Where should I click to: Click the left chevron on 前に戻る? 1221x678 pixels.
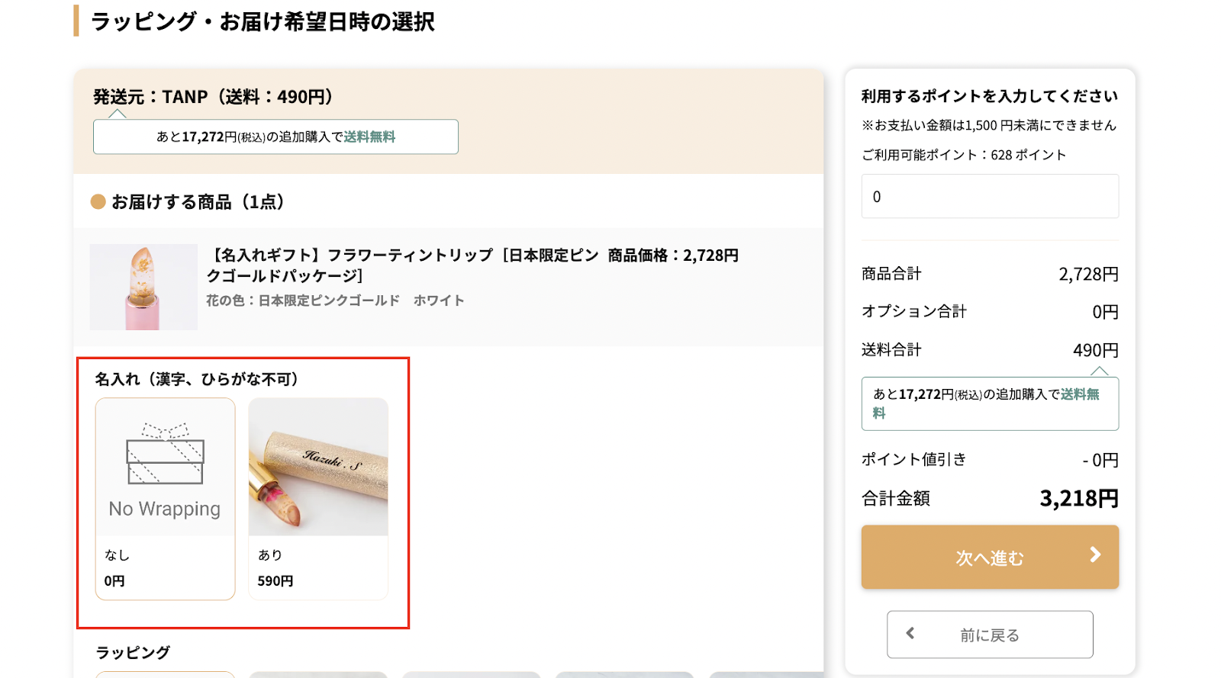pyautogui.click(x=910, y=633)
